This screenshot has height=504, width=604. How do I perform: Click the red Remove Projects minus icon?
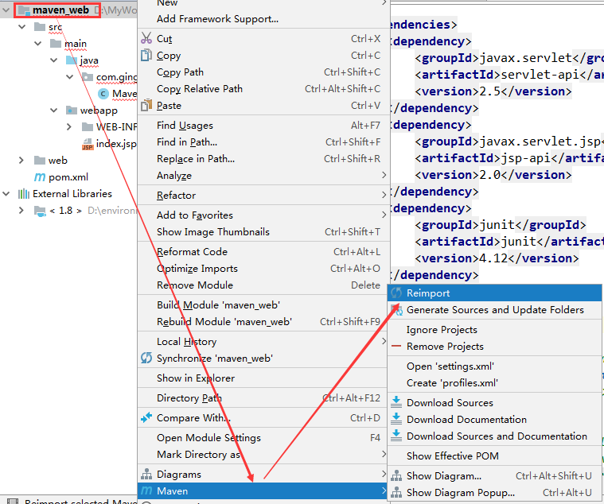coord(396,346)
